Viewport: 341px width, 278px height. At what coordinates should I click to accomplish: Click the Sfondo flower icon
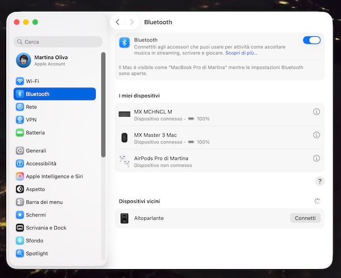[x=20, y=241]
